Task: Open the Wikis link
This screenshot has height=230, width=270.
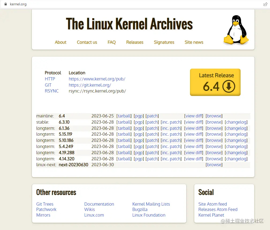Action: 90,209
